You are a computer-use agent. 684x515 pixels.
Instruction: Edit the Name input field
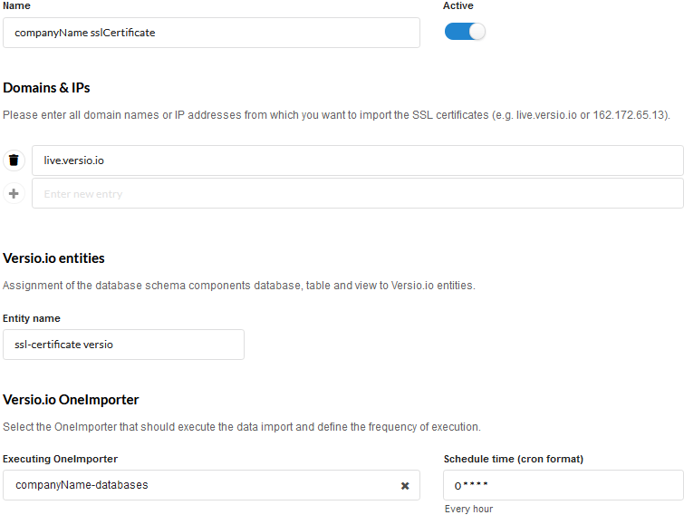click(211, 33)
